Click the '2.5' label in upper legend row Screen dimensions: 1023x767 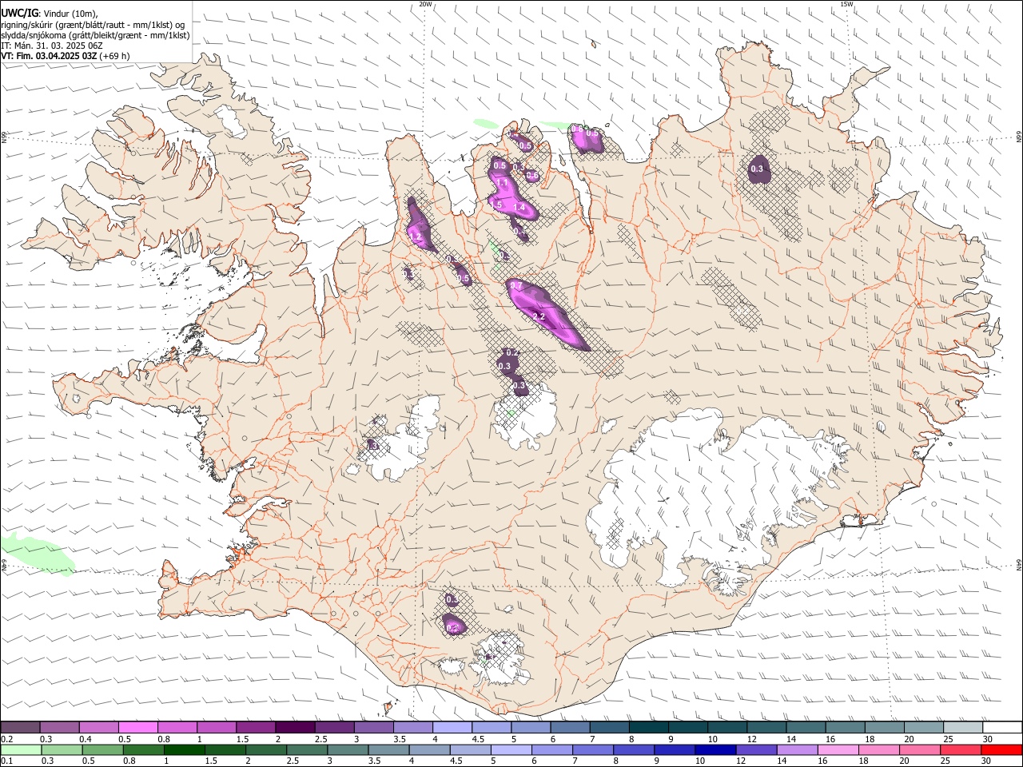[x=320, y=739]
